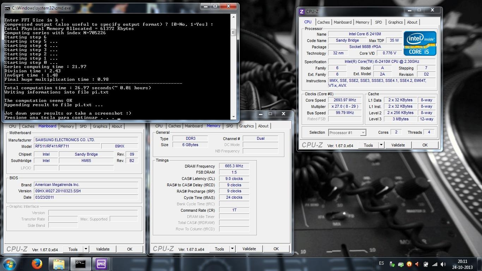482x271 pixels.
Task: Switch to SPD tab in right CPU-Z window
Action: coord(379,22)
